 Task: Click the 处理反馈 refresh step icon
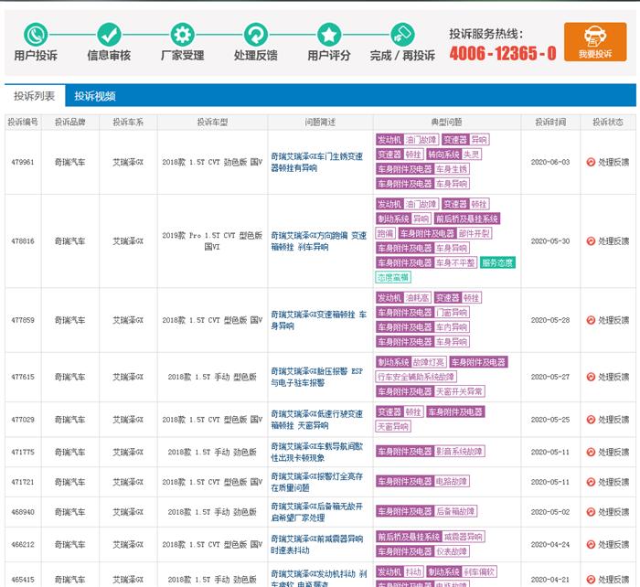point(256,35)
